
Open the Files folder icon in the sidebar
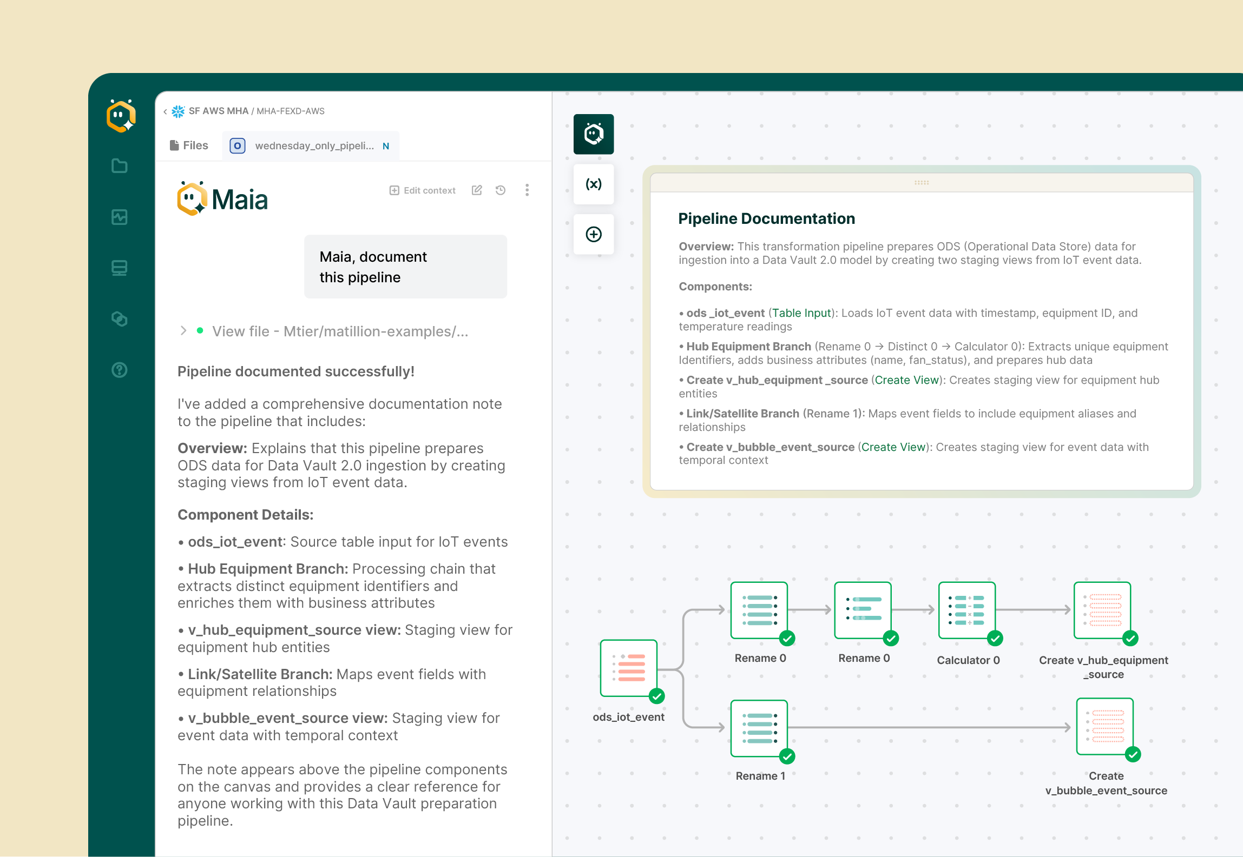point(120,166)
